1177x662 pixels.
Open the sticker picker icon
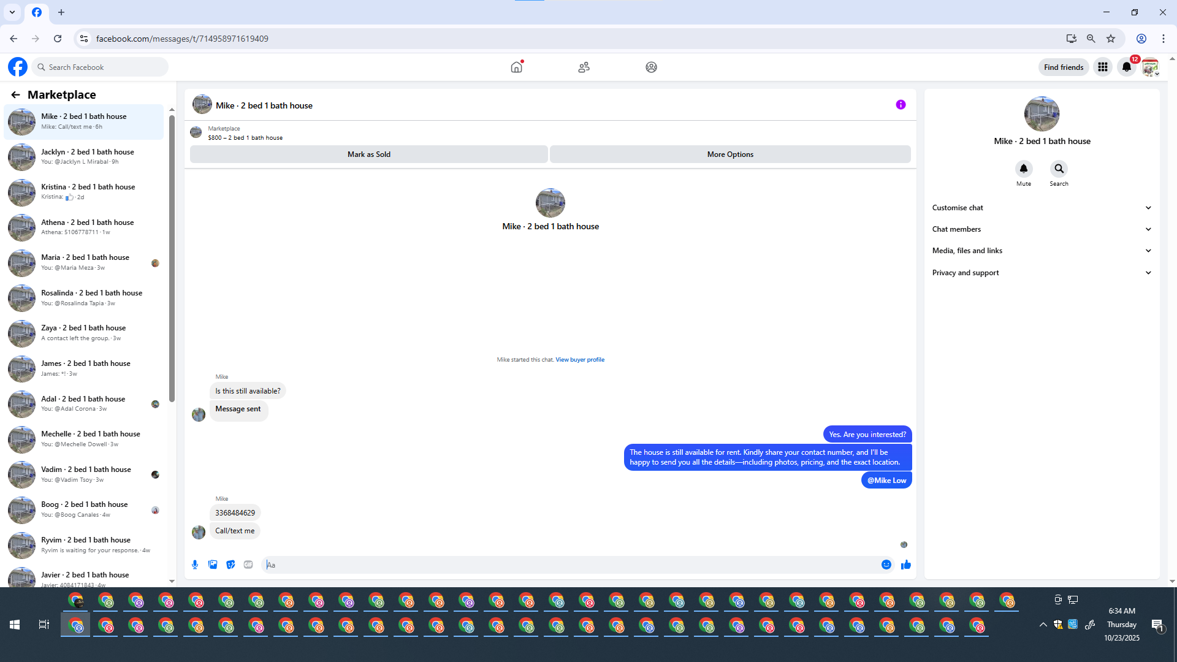230,565
